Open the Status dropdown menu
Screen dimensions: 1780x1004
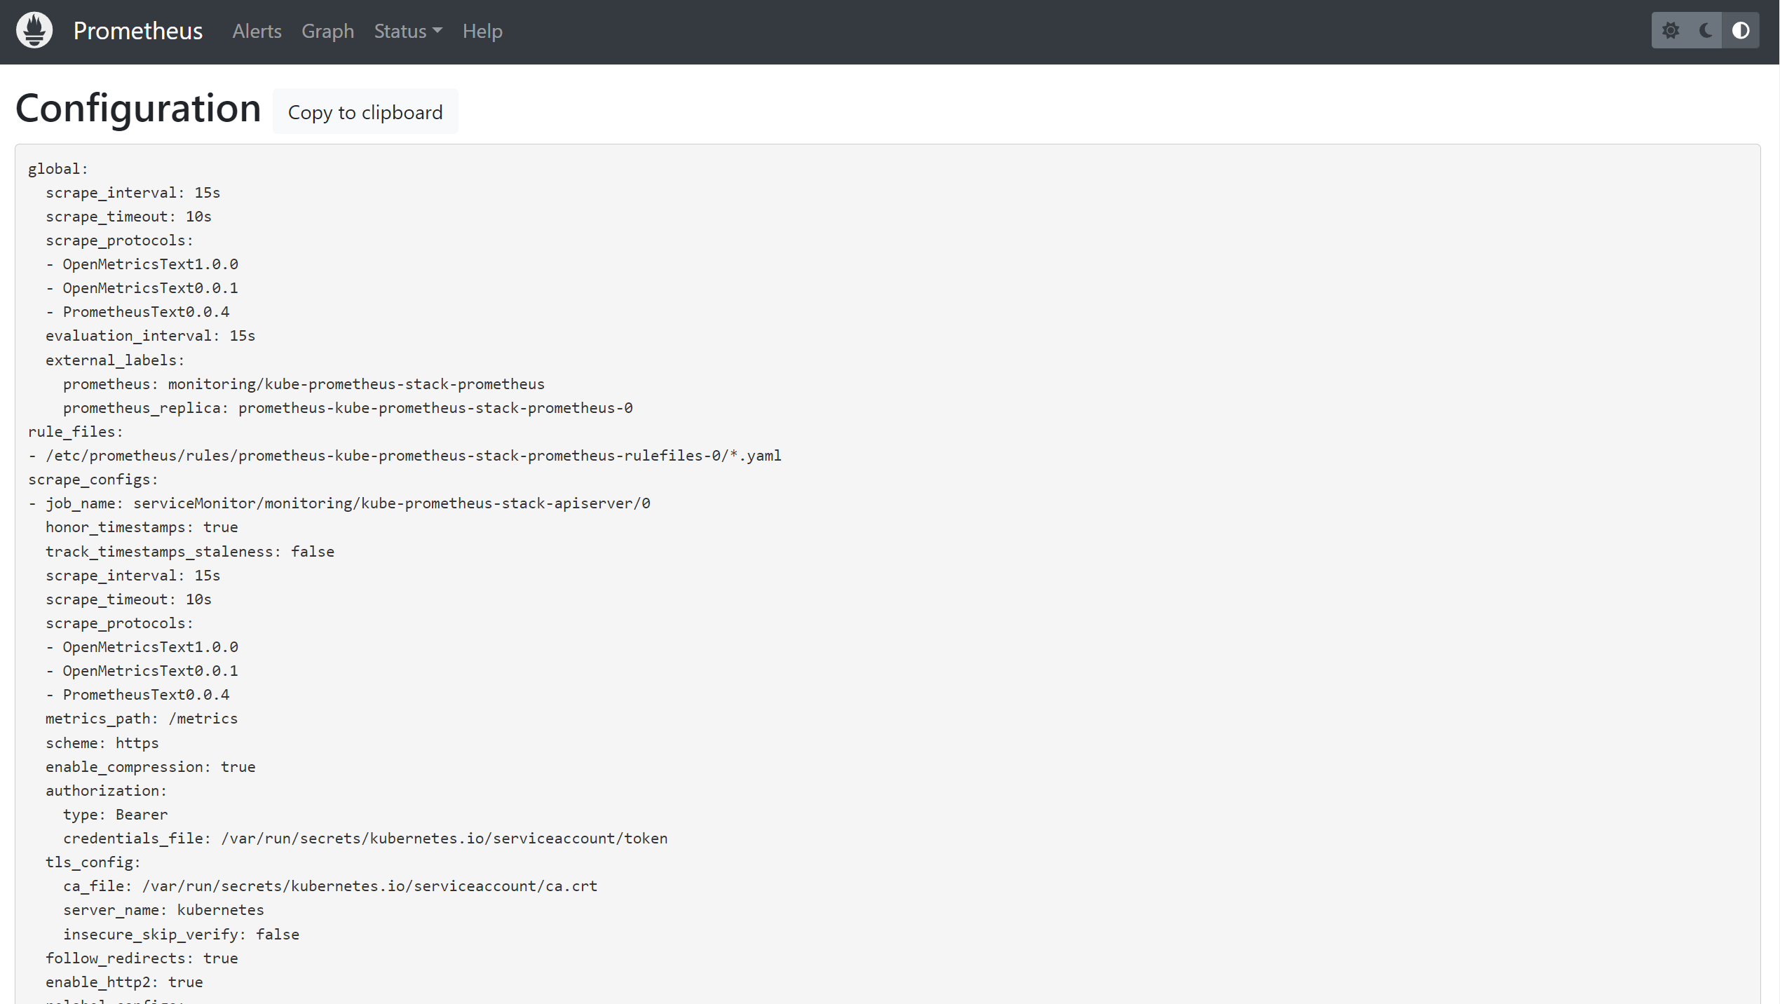(407, 31)
